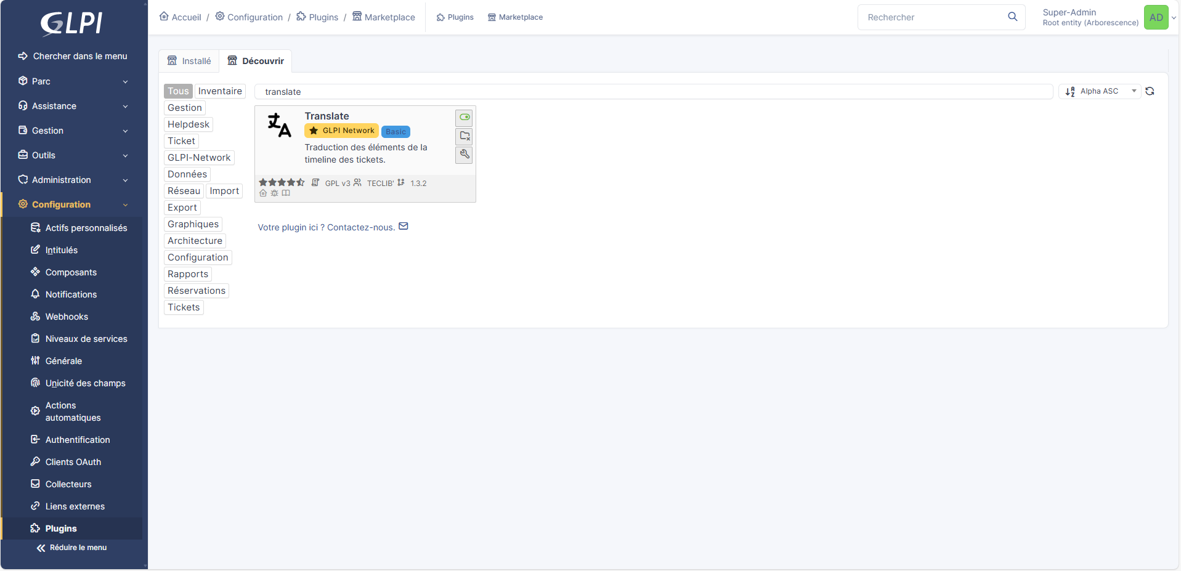Expand the Parc sidebar menu
The height and width of the screenshot is (571, 1181).
tap(73, 81)
